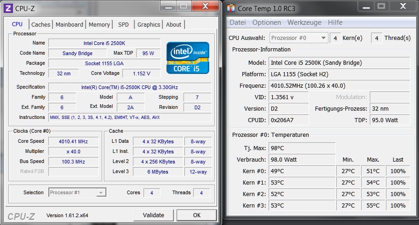The width and height of the screenshot is (419, 225).
Task: Select the Memory tab
Action: point(99,24)
